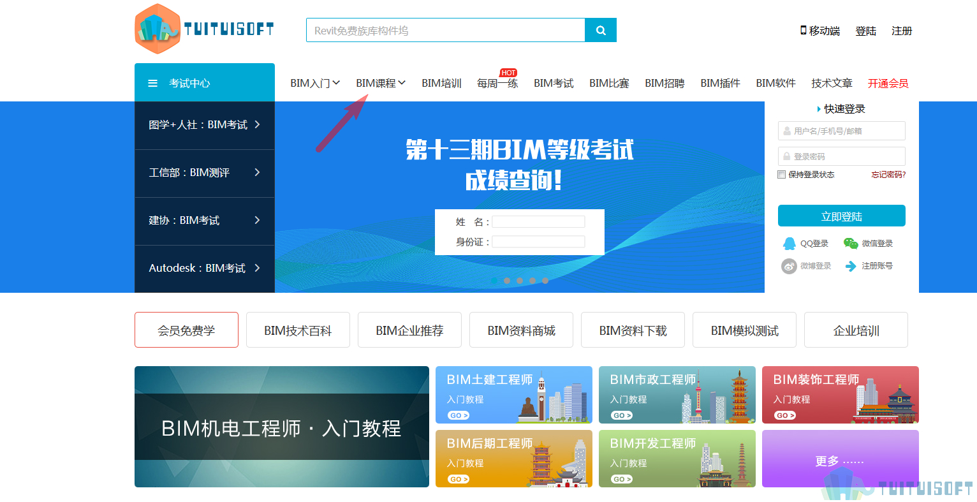Expand Autodesk：BIM考试 submenu
Viewport: 977px width, 502px height.
point(205,269)
